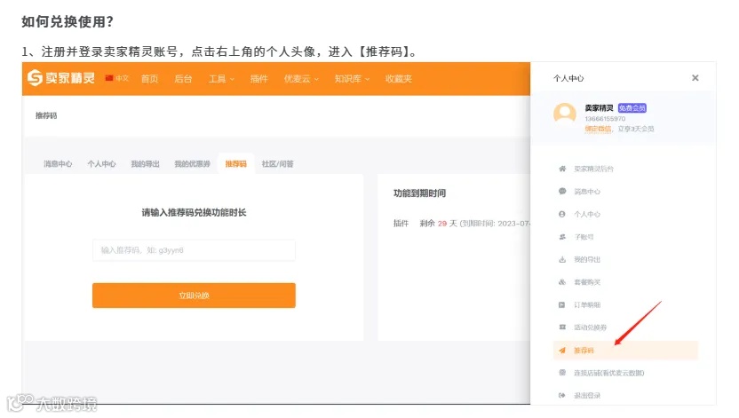The height and width of the screenshot is (418, 739).
Task: Switch to the 我的优惠券 tab
Action: pos(192,164)
